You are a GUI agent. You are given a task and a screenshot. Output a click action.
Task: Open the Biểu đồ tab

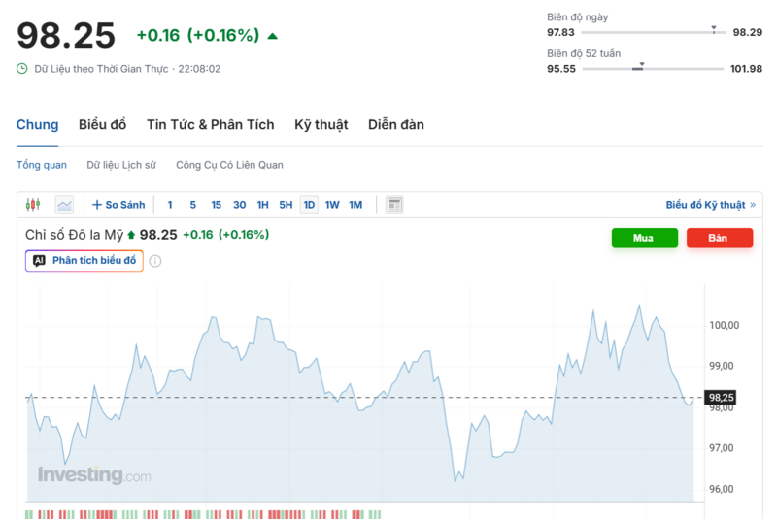(103, 125)
